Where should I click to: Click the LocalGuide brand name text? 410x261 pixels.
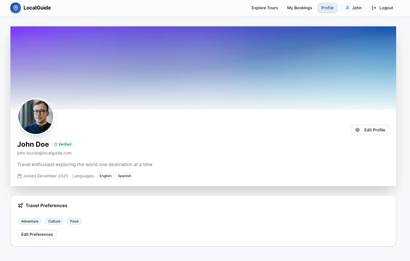click(37, 8)
